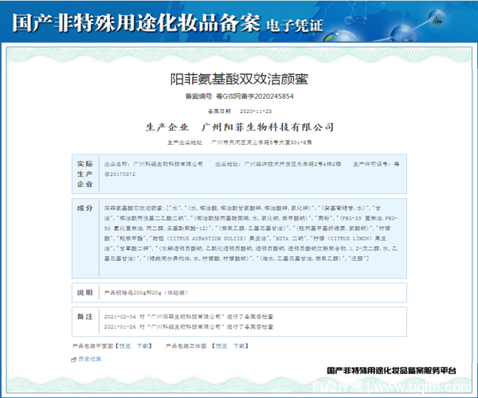Click manufacturer name 广州阳菲生物科技有限公司 heading
478x398 pixels.
268,127
